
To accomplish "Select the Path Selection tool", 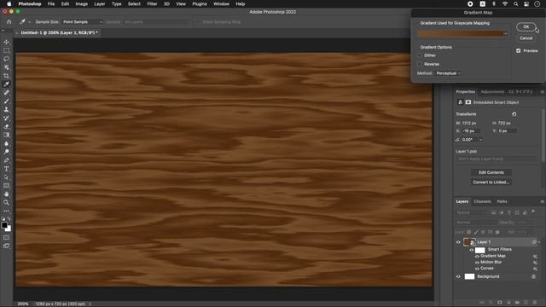I will (x=6, y=177).
